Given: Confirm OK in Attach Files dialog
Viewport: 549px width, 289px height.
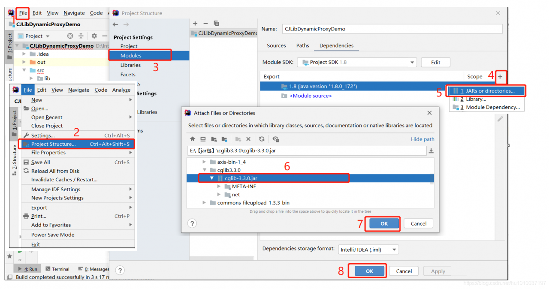Looking at the screenshot, I should [384, 223].
